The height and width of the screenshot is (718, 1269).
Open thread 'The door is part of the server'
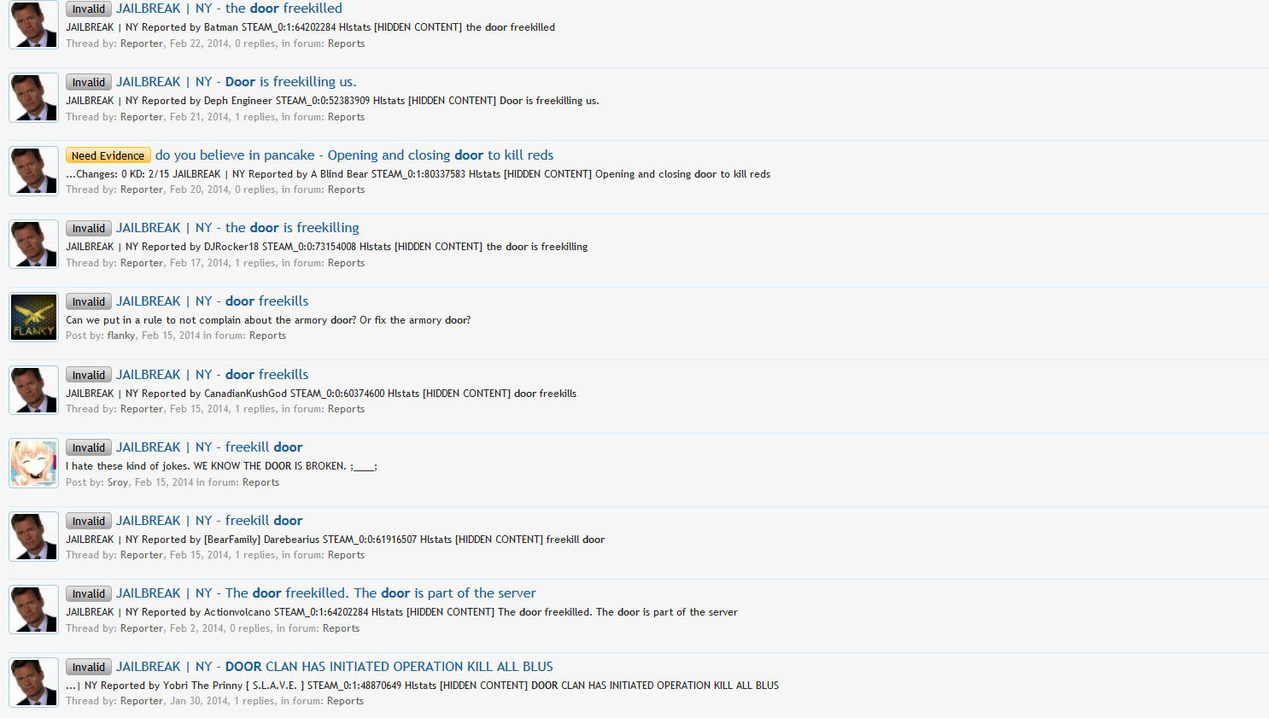point(326,593)
